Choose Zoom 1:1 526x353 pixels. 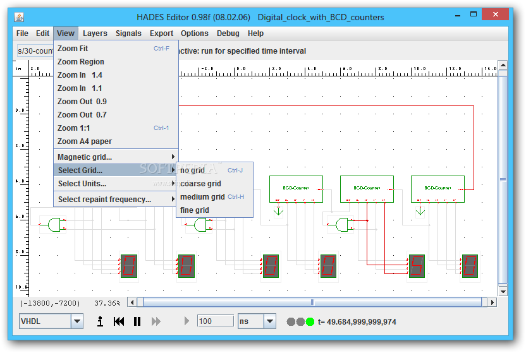116,128
